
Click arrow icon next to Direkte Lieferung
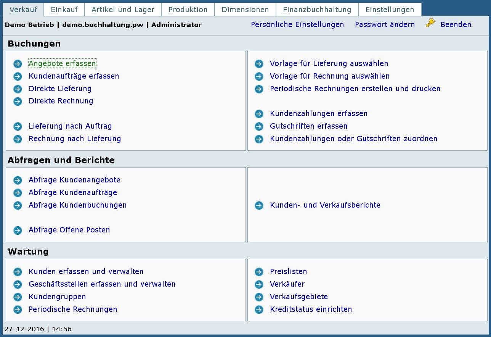18,89
